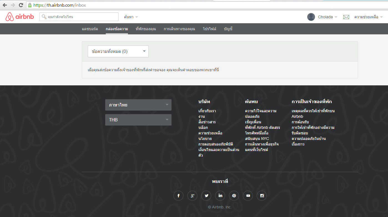Switch to the แดชบอร์ด tab
The height and width of the screenshot is (217, 388).
coord(90,29)
